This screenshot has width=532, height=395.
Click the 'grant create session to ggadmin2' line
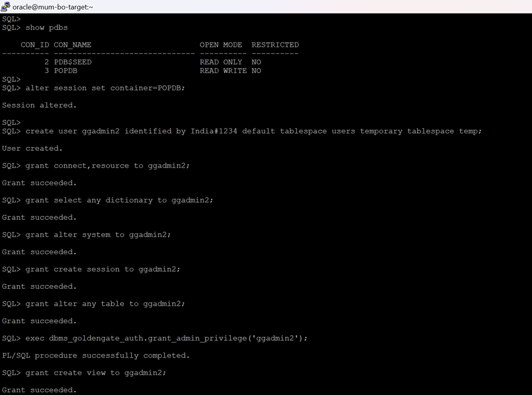pos(103,269)
